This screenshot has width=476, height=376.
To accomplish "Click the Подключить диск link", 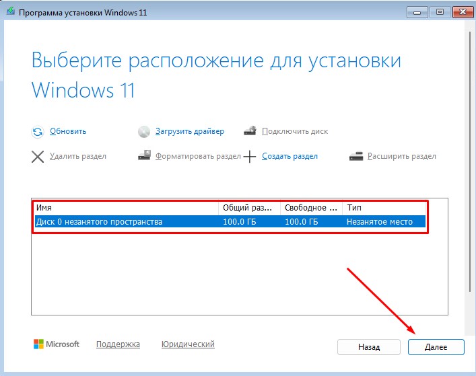I will point(295,131).
